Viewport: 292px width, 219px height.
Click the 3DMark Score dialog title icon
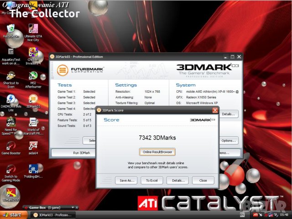click(x=99, y=110)
